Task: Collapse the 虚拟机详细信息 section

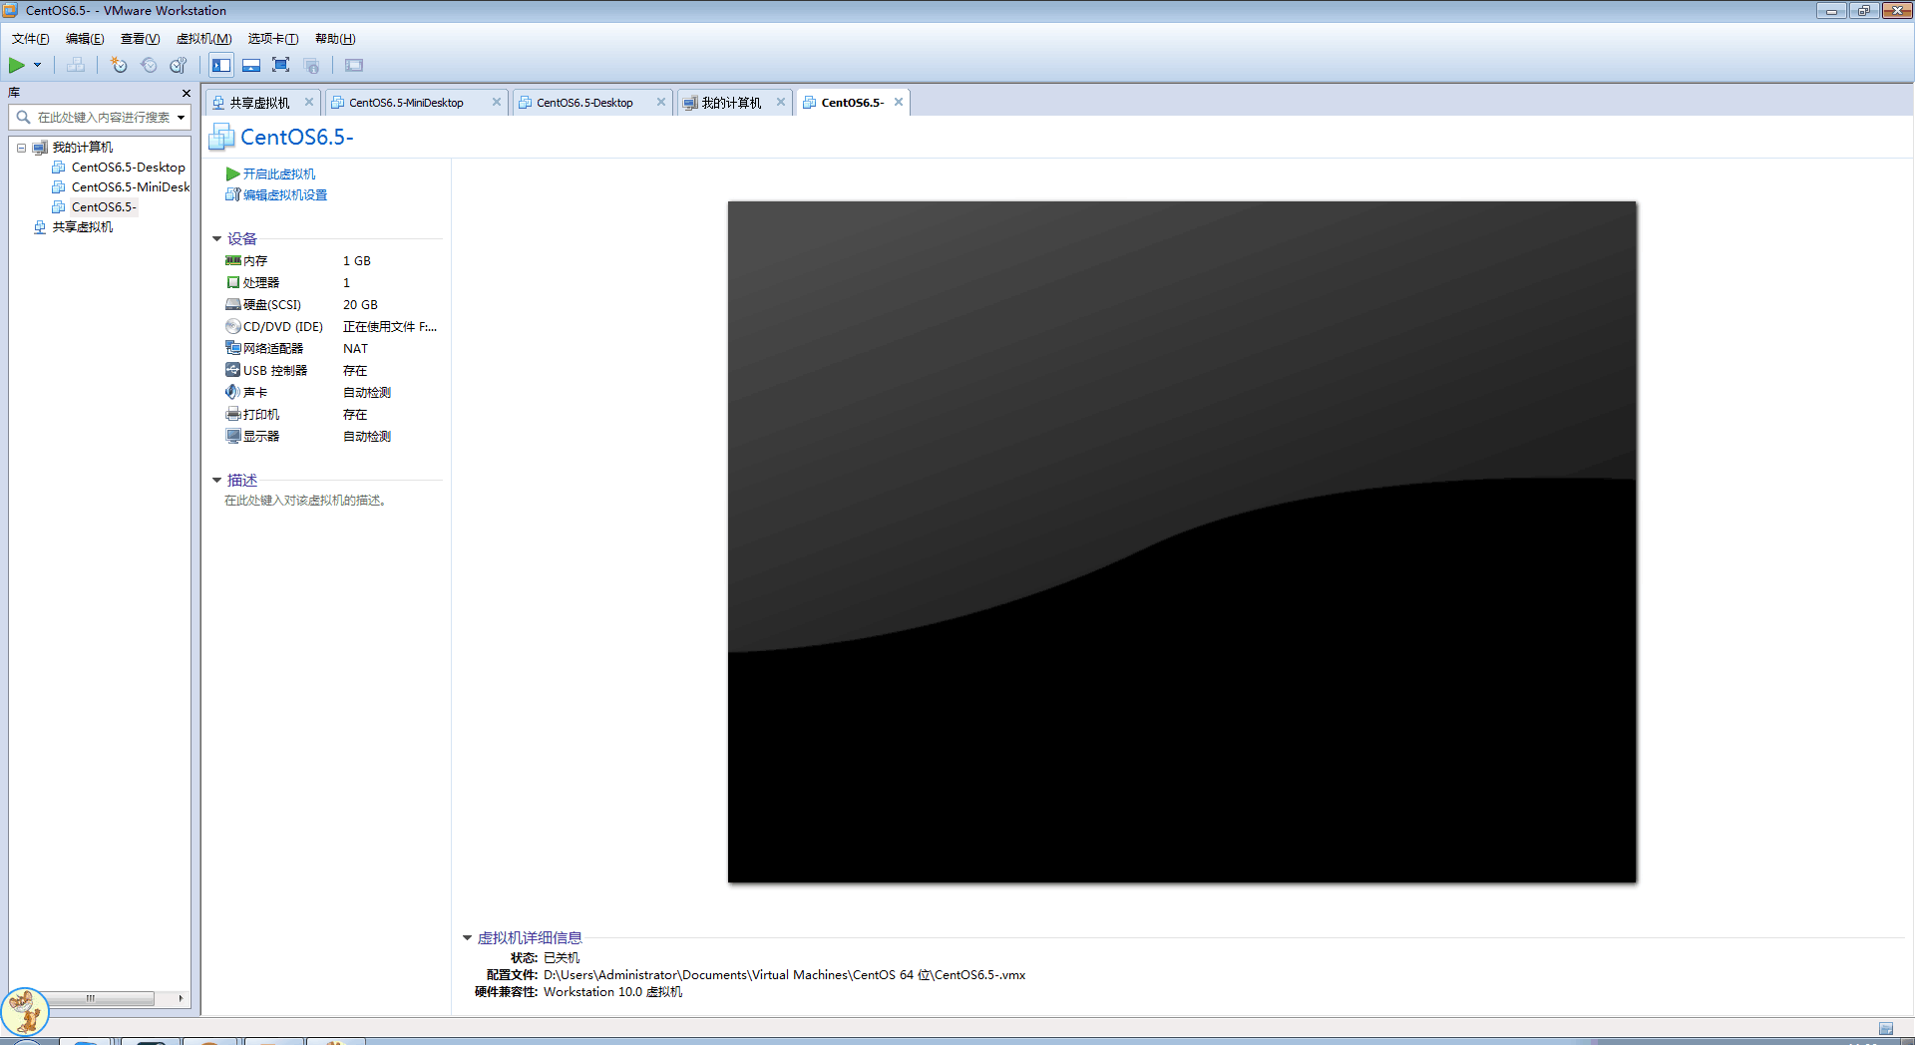Action: point(467,938)
